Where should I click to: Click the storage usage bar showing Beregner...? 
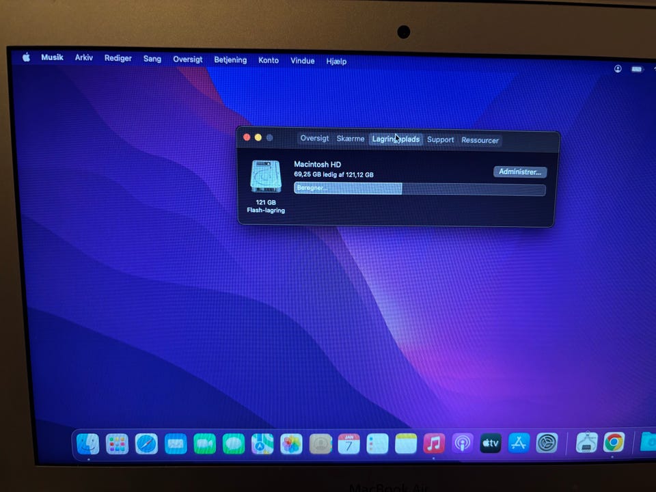420,189
